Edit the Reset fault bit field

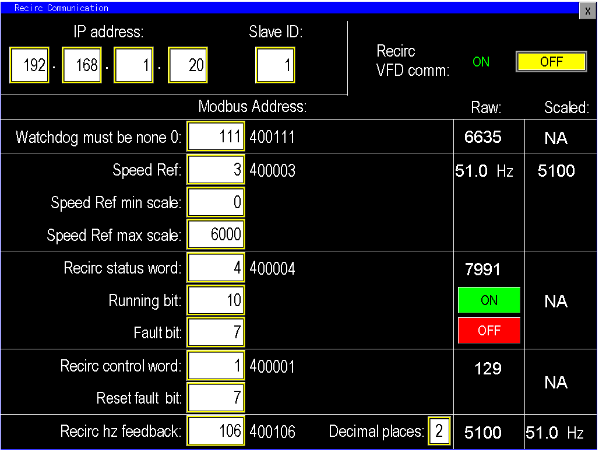click(x=216, y=398)
